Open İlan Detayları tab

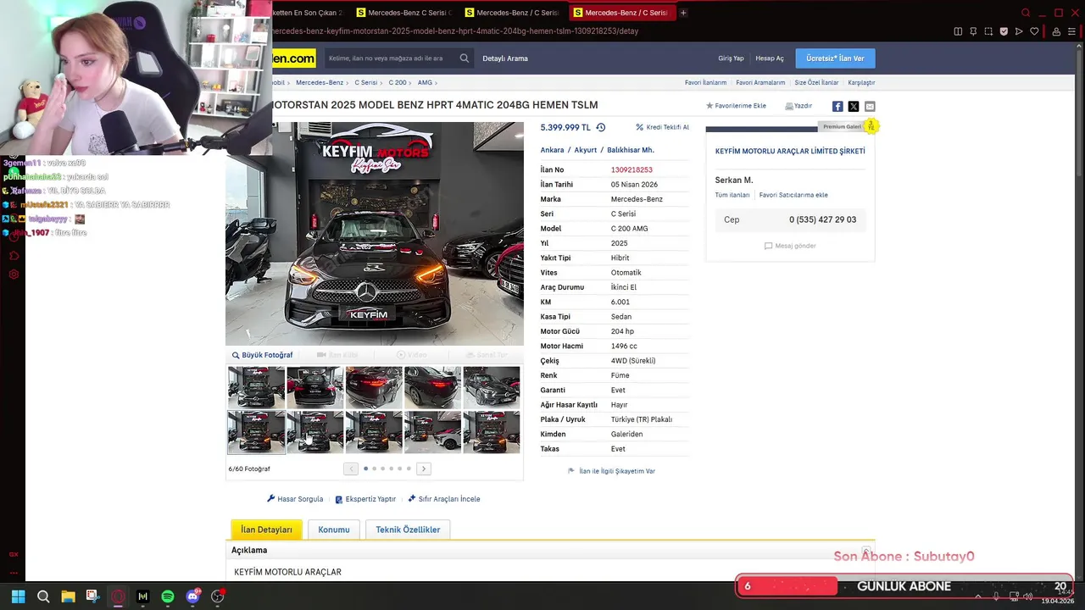click(x=266, y=530)
